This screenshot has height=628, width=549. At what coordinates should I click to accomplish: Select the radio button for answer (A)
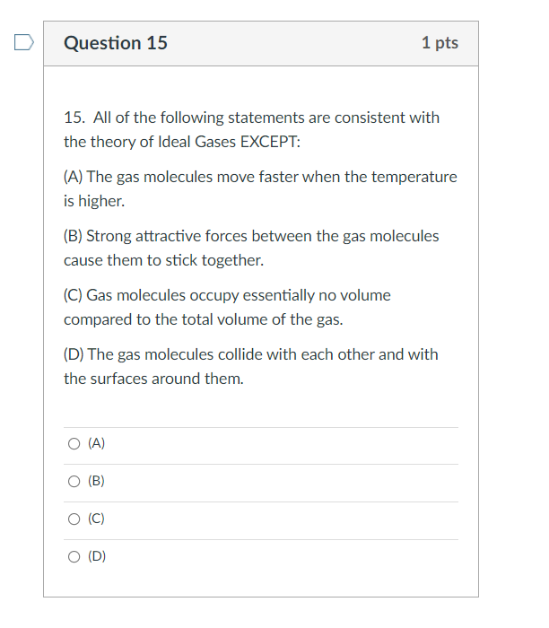74,444
